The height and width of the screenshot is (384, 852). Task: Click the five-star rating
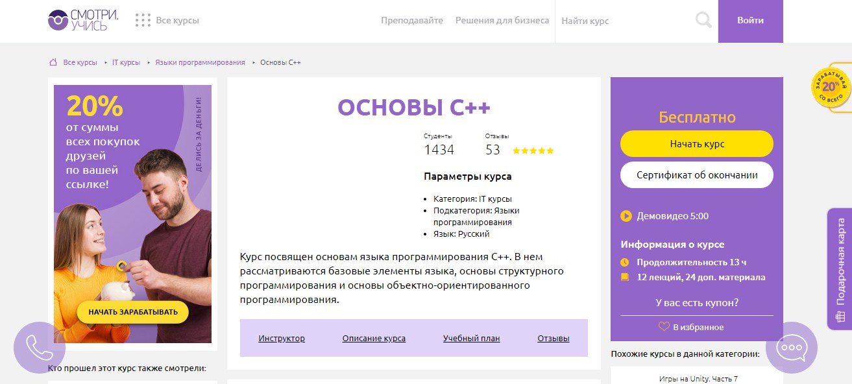(533, 150)
